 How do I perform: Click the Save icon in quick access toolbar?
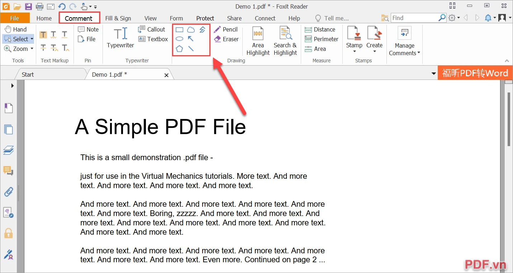[x=28, y=6]
